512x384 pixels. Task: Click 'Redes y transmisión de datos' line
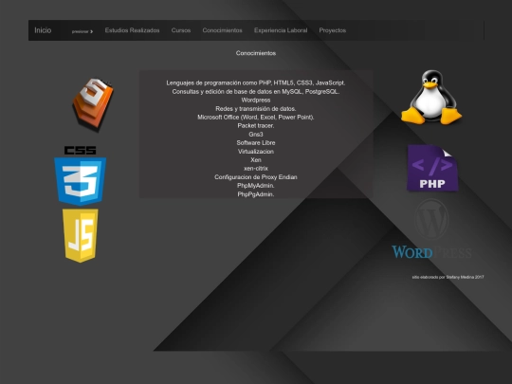pos(256,108)
